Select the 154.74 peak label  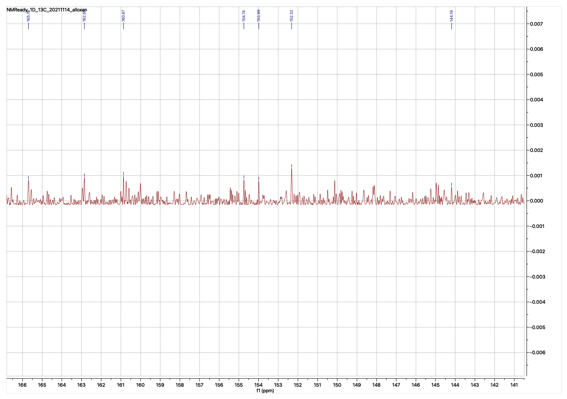(244, 16)
